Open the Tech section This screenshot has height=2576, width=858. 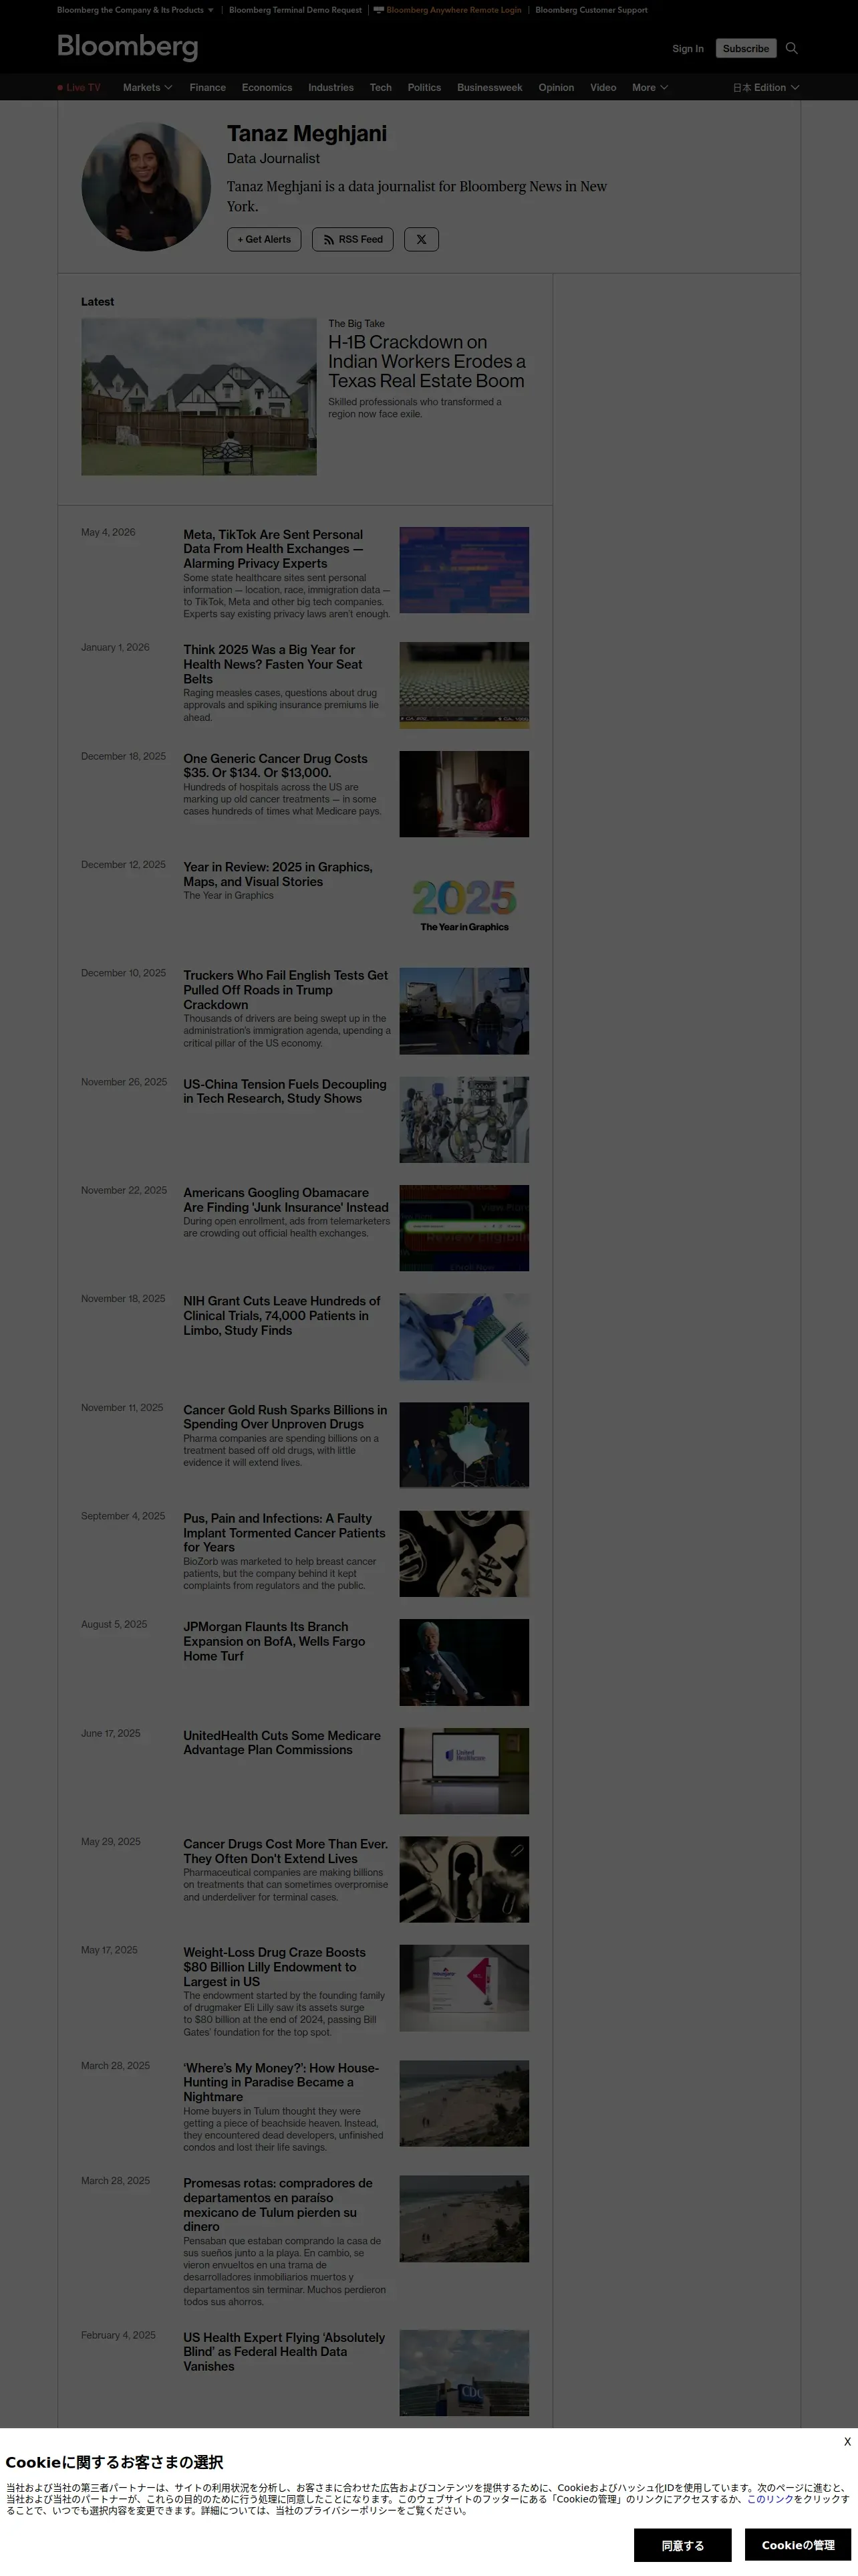(381, 87)
